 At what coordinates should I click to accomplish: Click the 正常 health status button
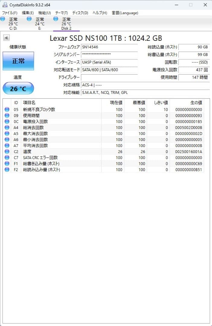pos(18,61)
